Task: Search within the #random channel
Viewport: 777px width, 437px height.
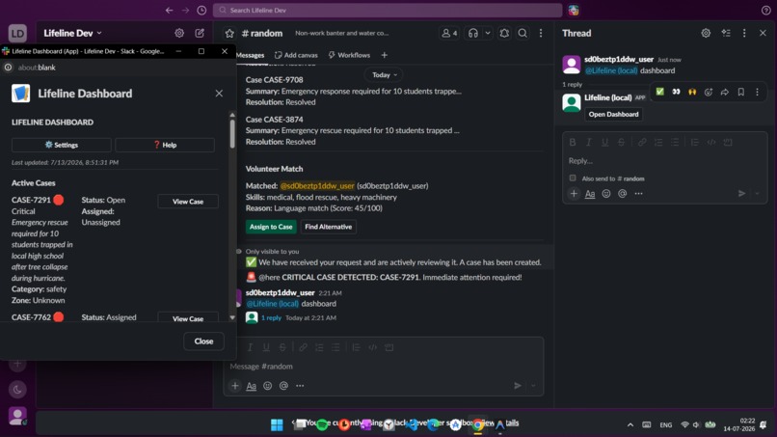Action: (522, 33)
